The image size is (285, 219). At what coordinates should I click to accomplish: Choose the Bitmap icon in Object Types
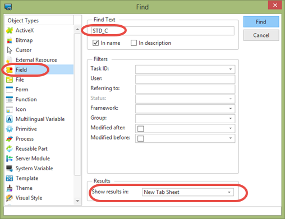pos(10,40)
